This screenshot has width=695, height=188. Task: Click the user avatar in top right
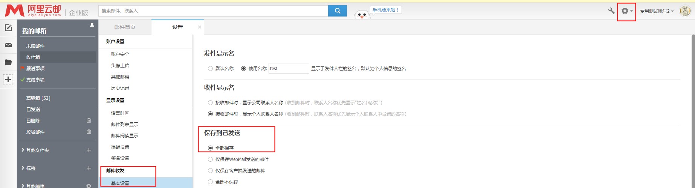coord(684,11)
